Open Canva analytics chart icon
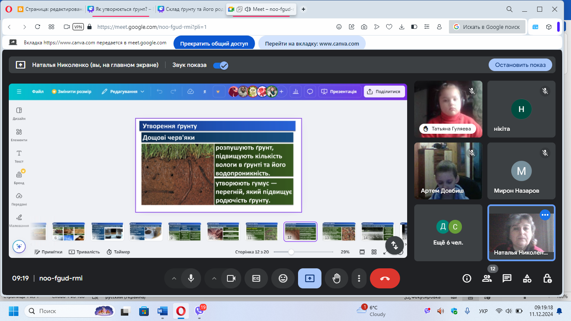The image size is (571, 321). (x=296, y=92)
